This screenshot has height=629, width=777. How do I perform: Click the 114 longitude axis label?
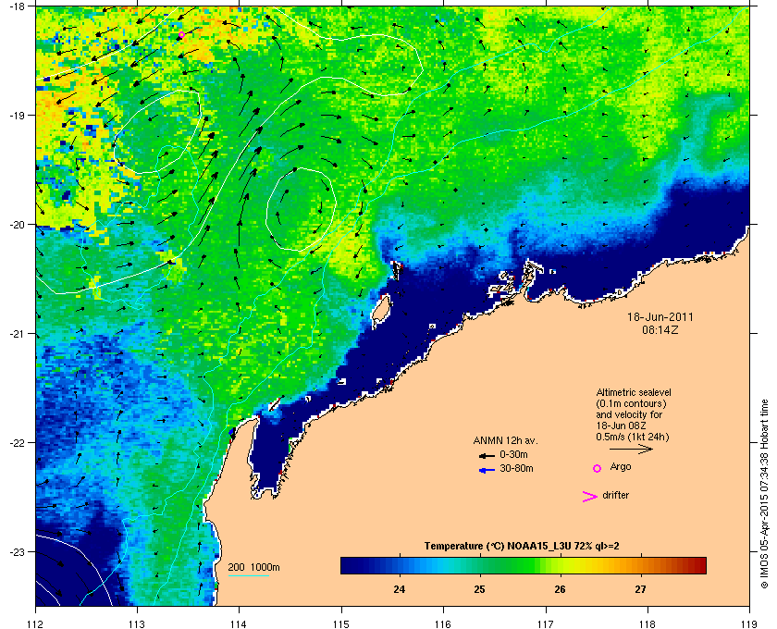pos(239,623)
